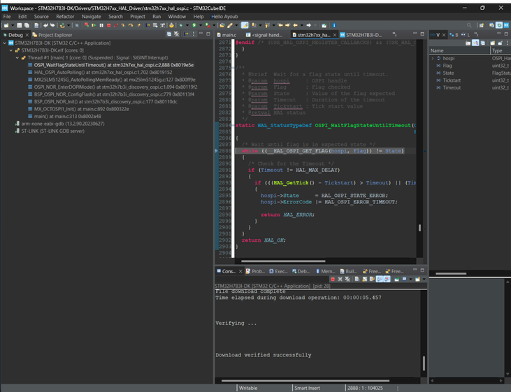The height and width of the screenshot is (392, 511).
Task: Toggle Mark Occurrences highlighter in toolbar
Action: point(245,25)
